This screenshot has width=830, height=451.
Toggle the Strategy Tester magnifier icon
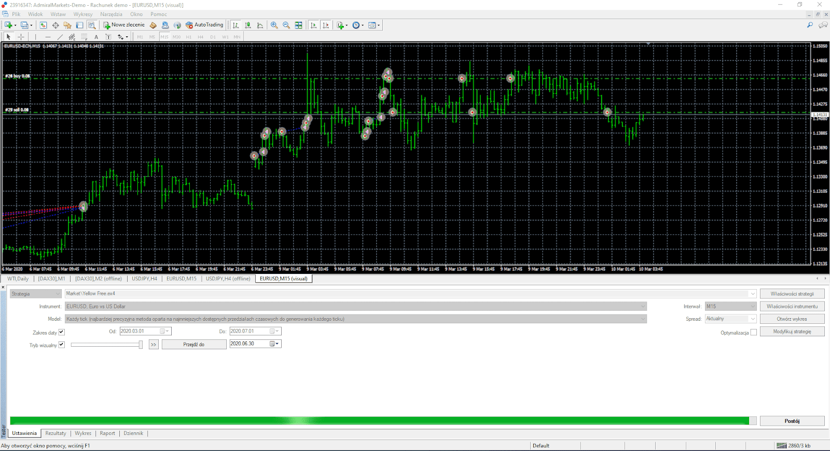[92, 25]
